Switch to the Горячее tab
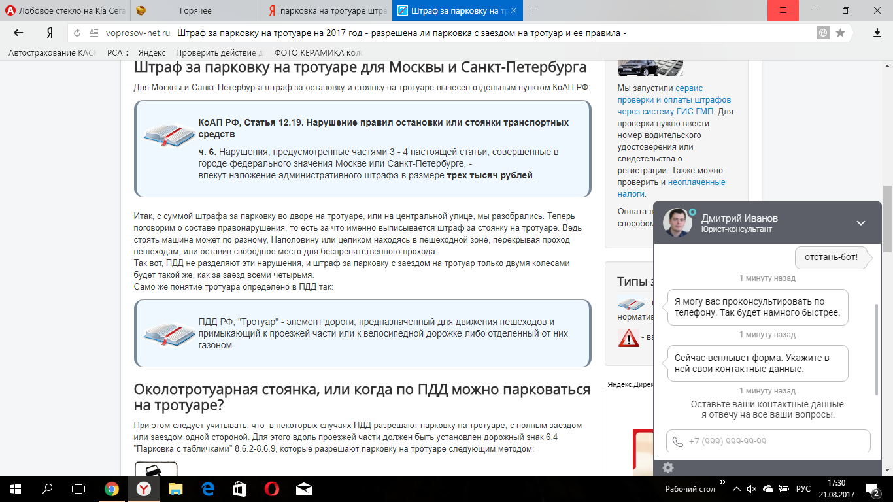The height and width of the screenshot is (502, 893). tap(196, 10)
